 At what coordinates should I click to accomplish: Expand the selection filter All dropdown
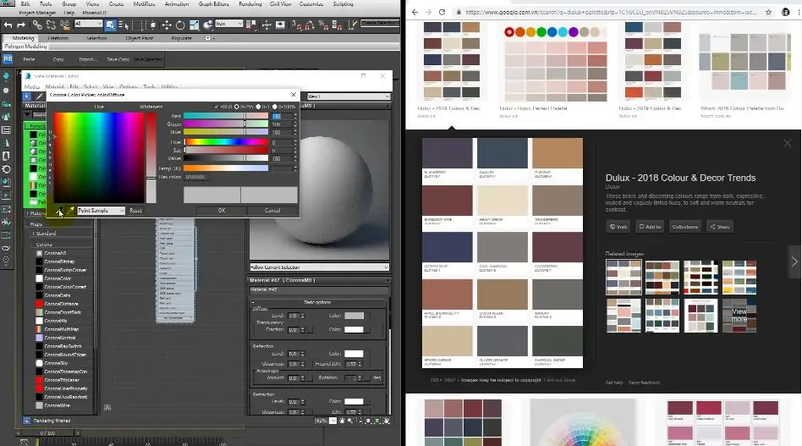pos(88,25)
